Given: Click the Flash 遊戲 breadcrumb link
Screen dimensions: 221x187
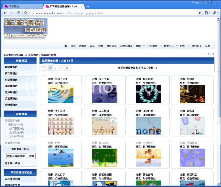Looking at the screenshot, I should (32, 55).
